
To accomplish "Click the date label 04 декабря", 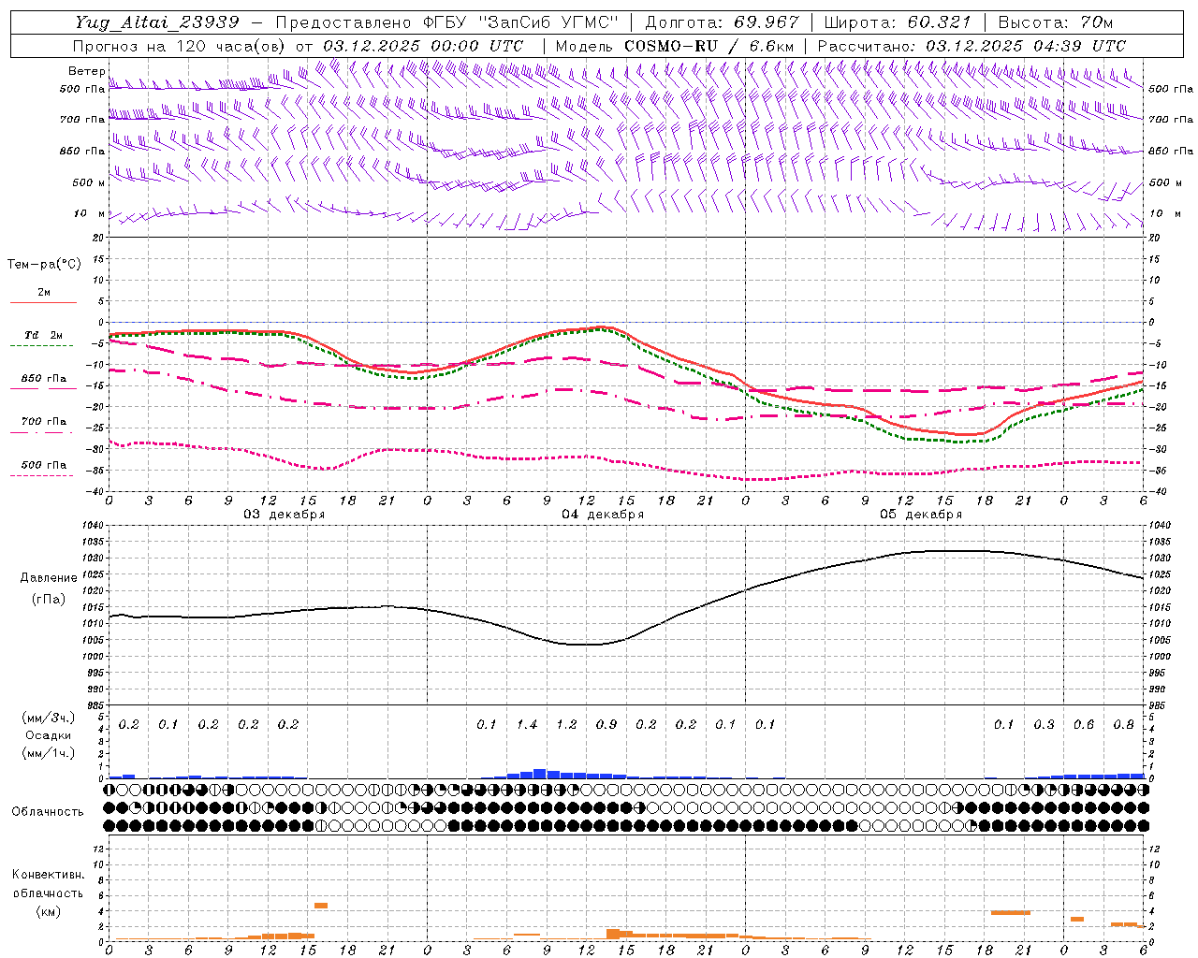I will 603,515.
